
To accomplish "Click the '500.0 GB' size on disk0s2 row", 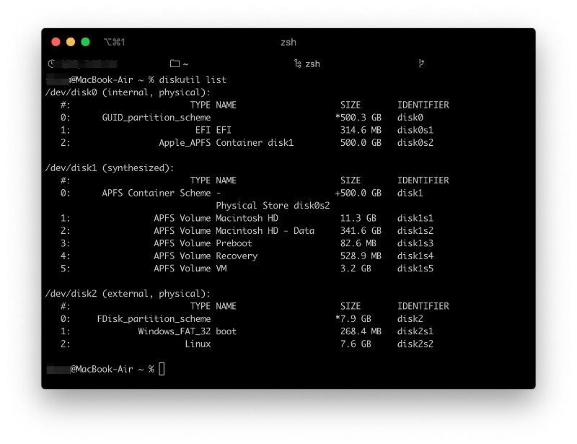I will click(361, 143).
